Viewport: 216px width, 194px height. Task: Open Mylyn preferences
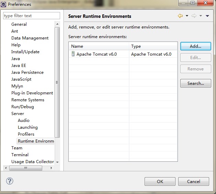[x=17, y=86]
